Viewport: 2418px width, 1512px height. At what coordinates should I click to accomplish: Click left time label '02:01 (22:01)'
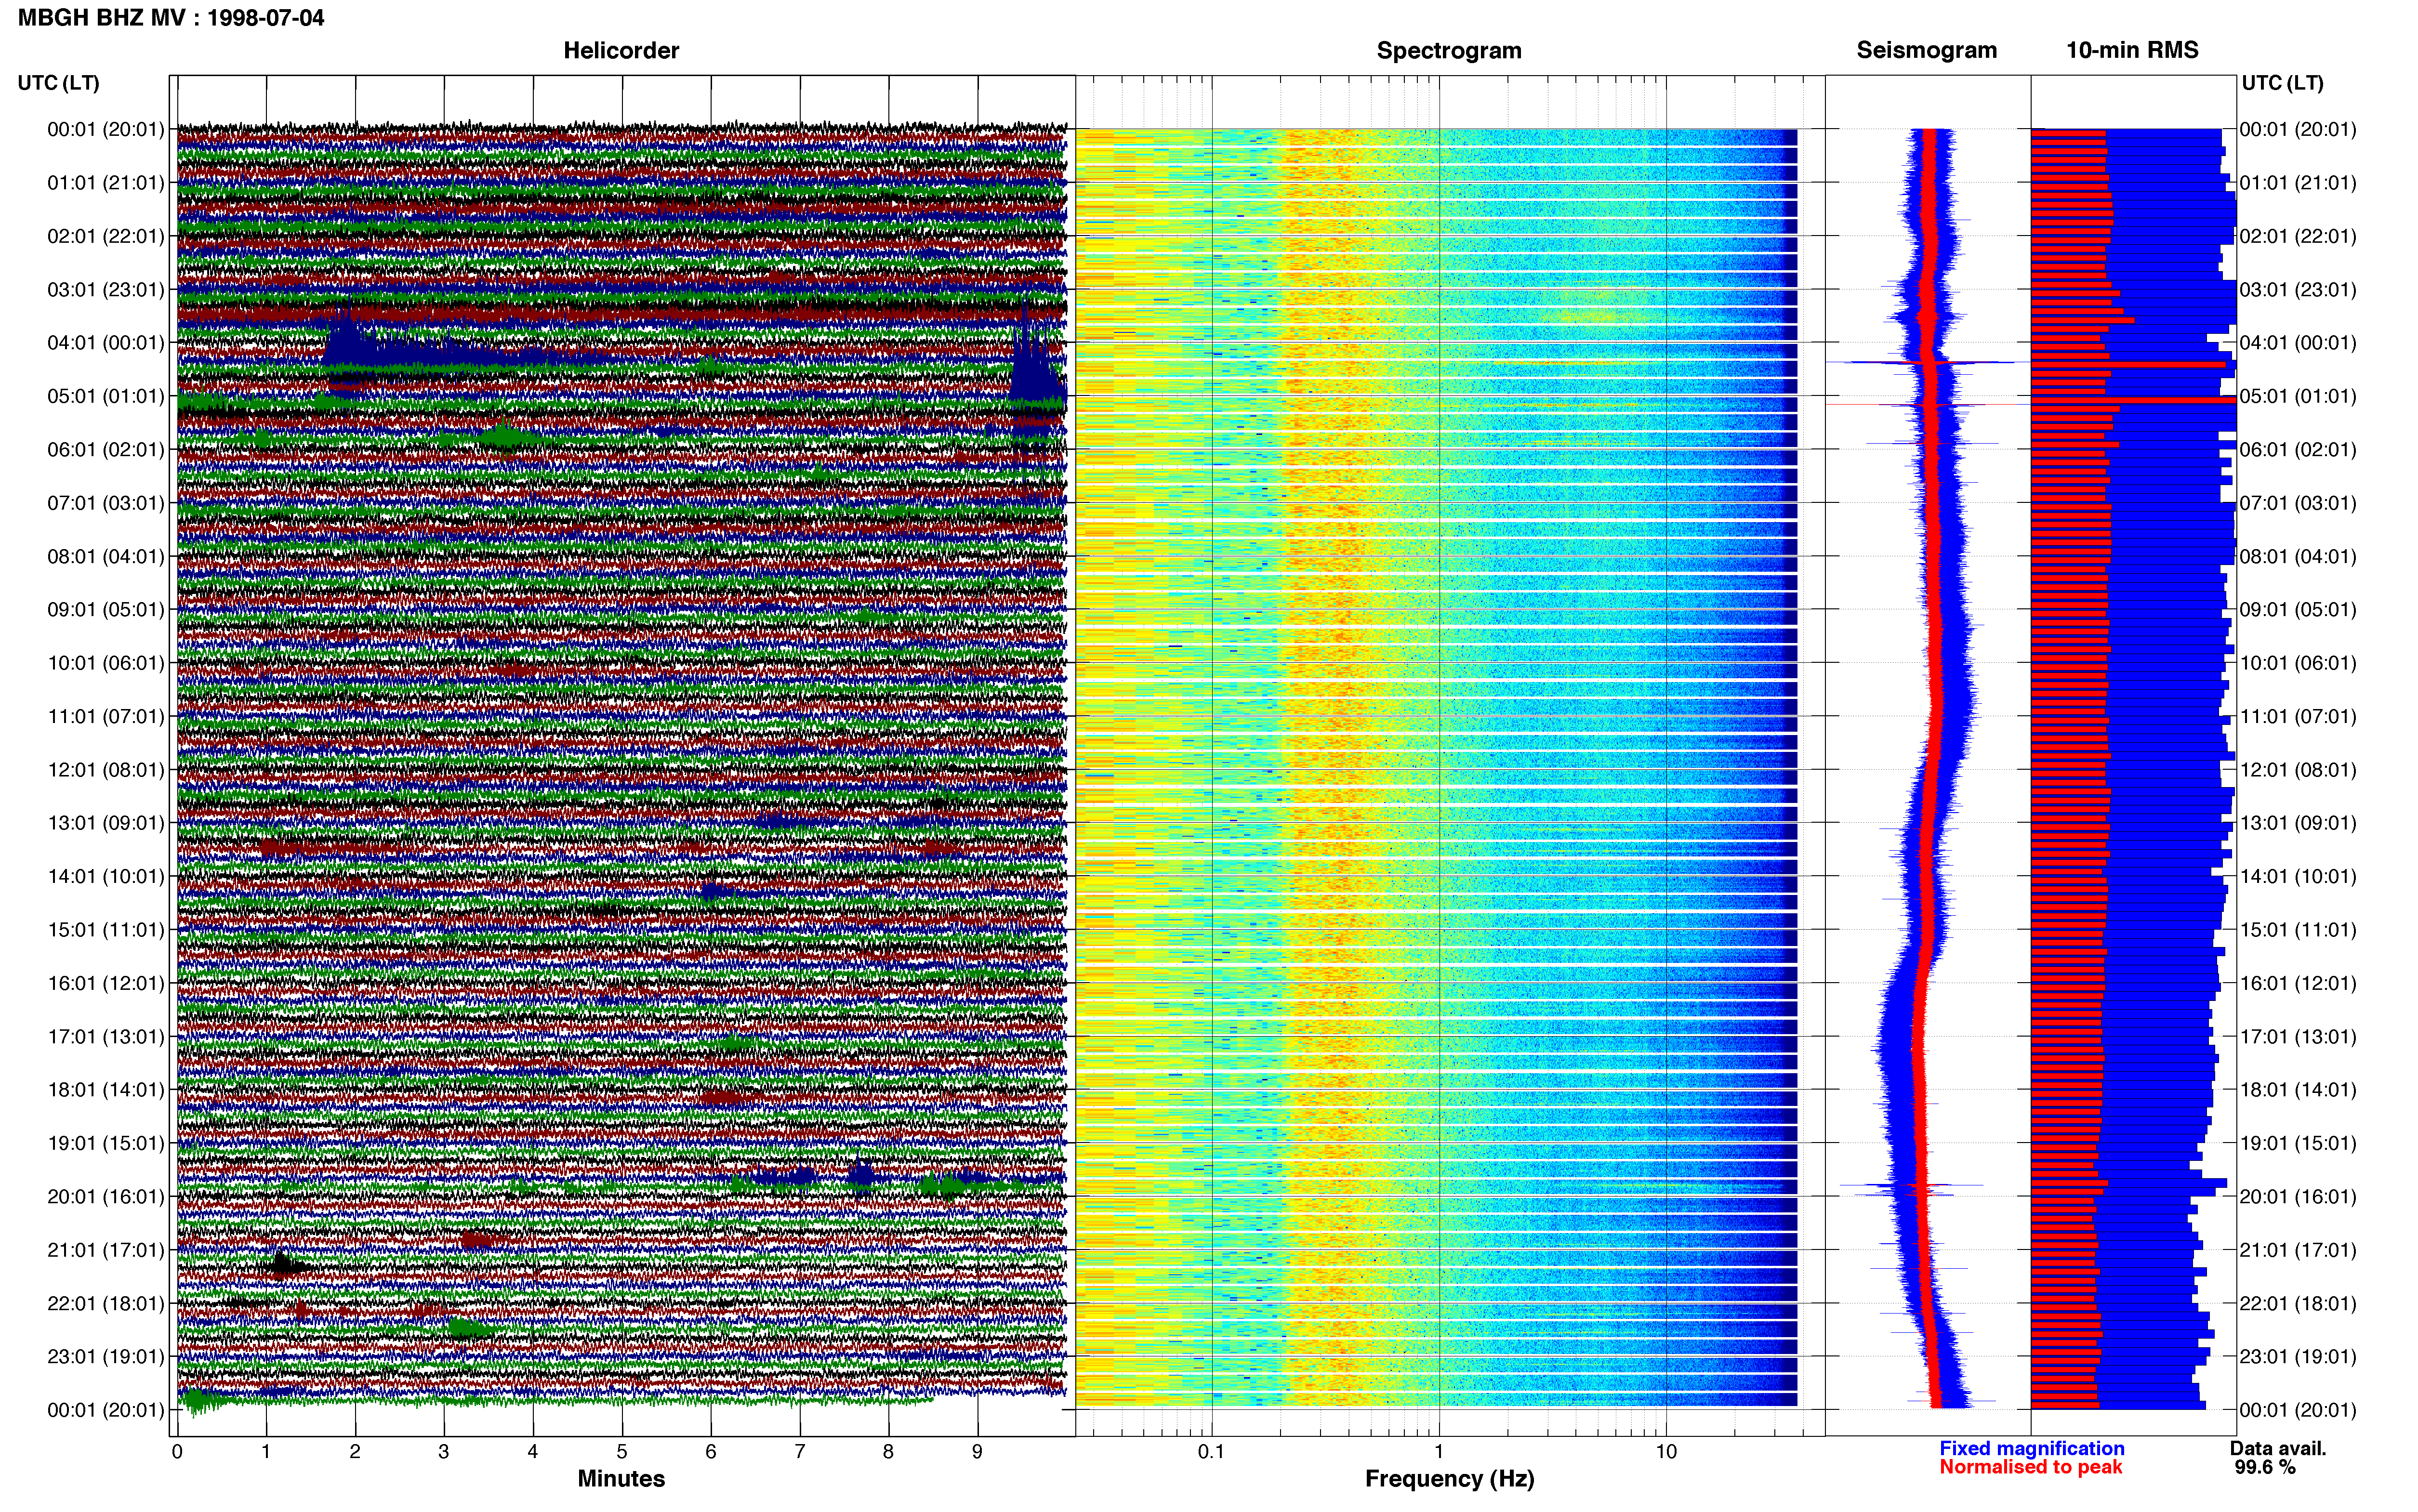pyautogui.click(x=105, y=236)
